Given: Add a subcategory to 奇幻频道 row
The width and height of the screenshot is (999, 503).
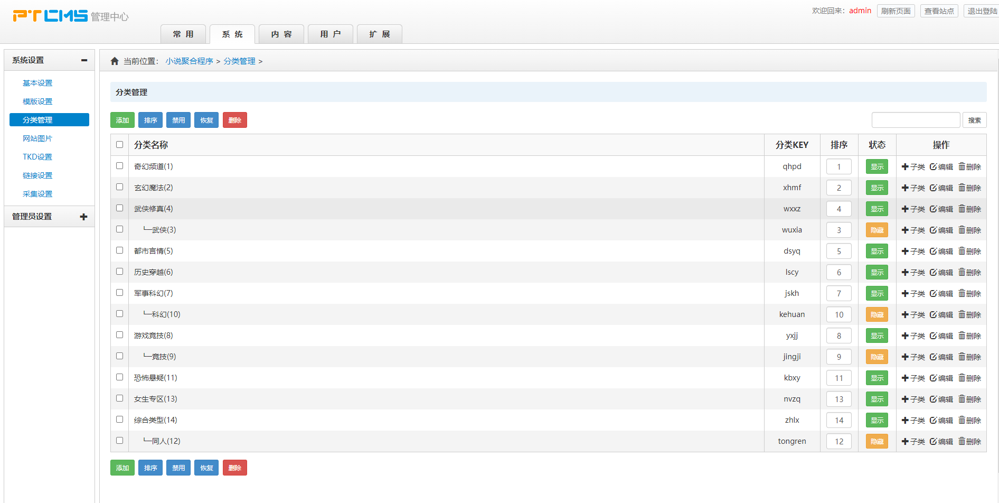Looking at the screenshot, I should (x=913, y=167).
